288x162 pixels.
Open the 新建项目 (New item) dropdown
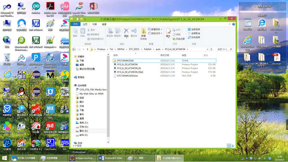[x=155, y=29]
